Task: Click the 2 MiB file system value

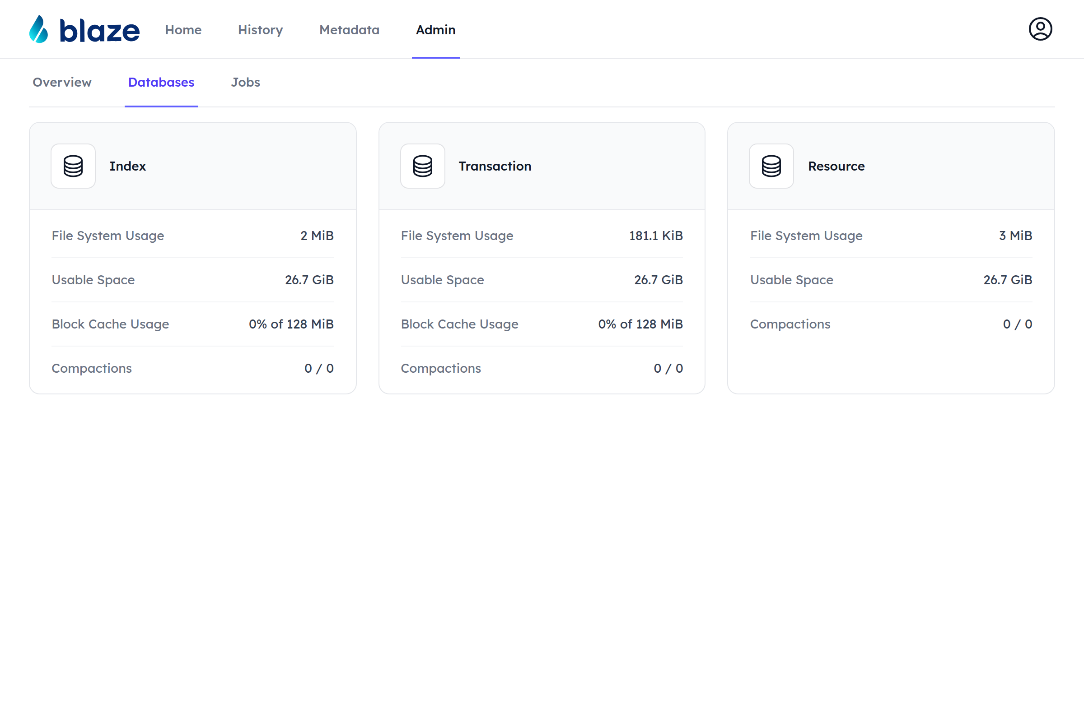Action: pyautogui.click(x=317, y=236)
